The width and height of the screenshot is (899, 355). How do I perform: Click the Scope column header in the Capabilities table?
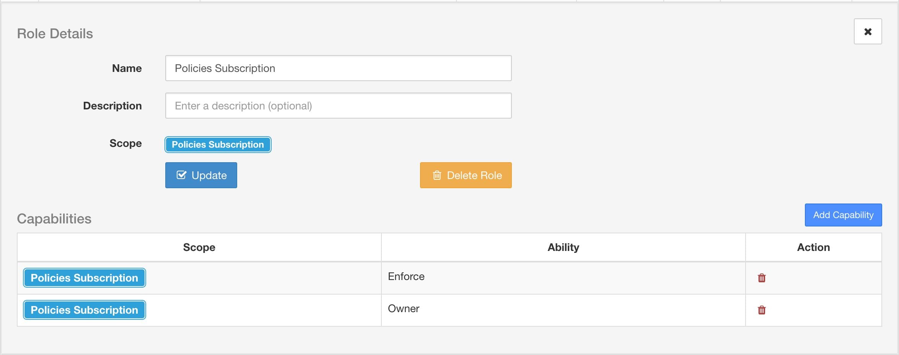coord(199,247)
